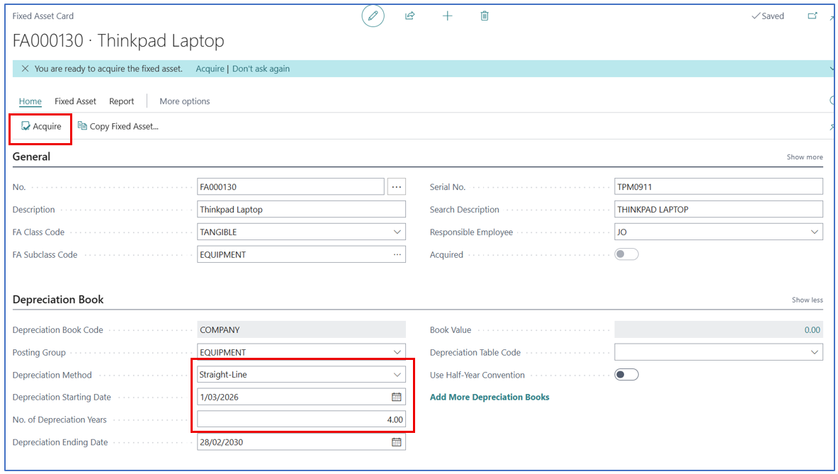This screenshot has width=838, height=474.
Task: Expand the Responsible Employee dropdown
Action: tap(814, 232)
